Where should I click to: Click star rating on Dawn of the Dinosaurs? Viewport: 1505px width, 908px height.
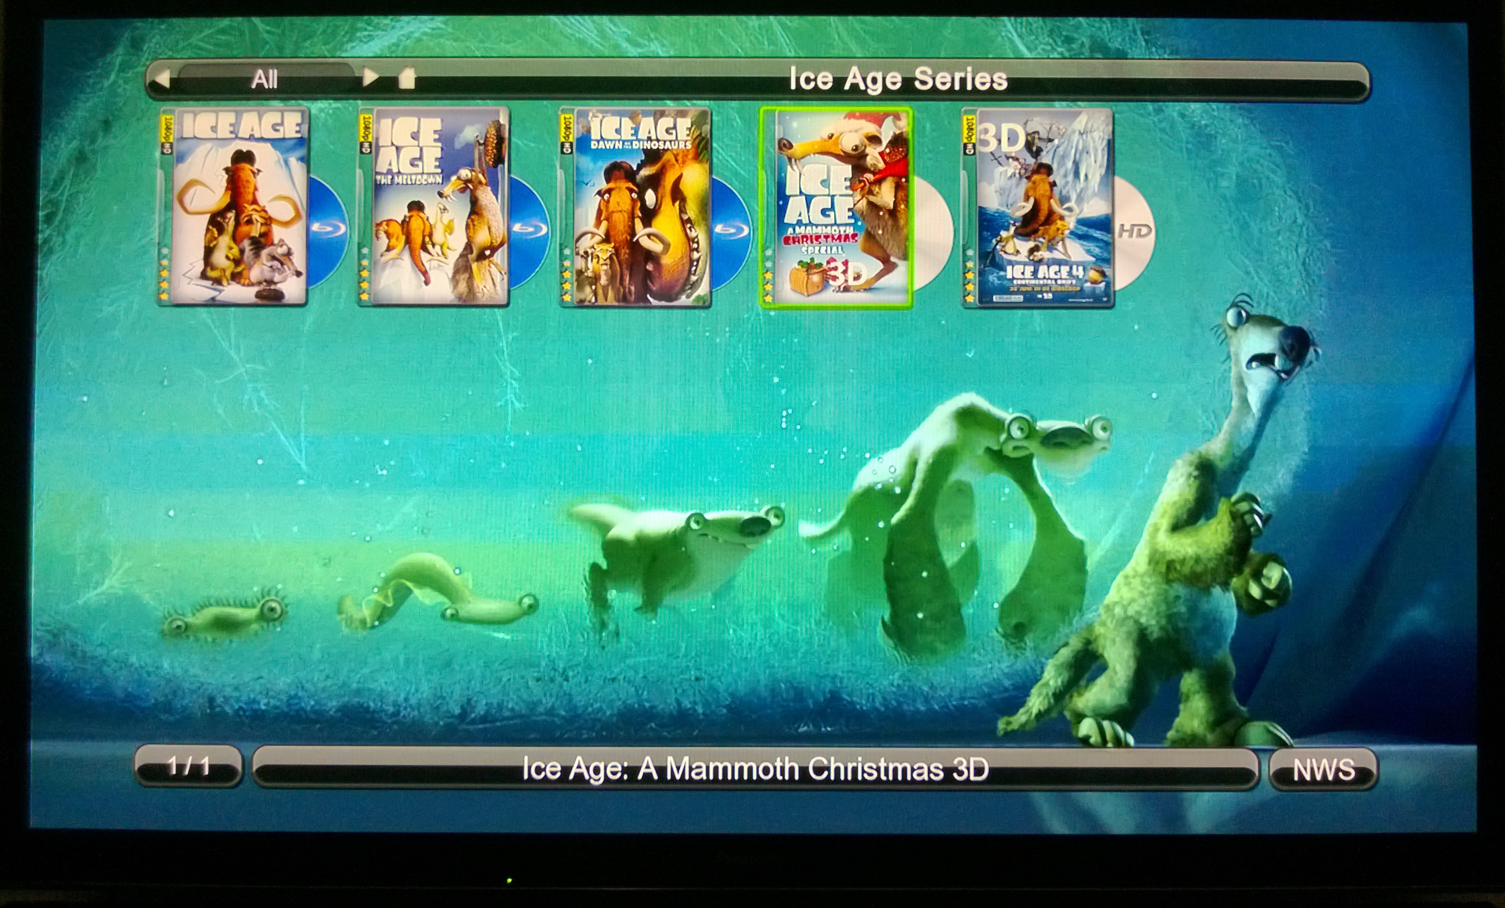(x=566, y=274)
